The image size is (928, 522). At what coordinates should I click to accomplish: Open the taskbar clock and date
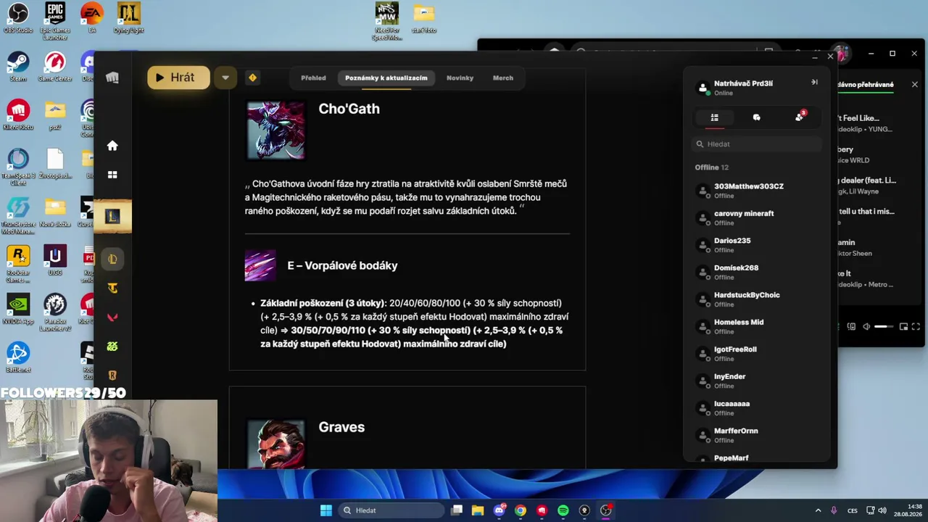pos(908,510)
